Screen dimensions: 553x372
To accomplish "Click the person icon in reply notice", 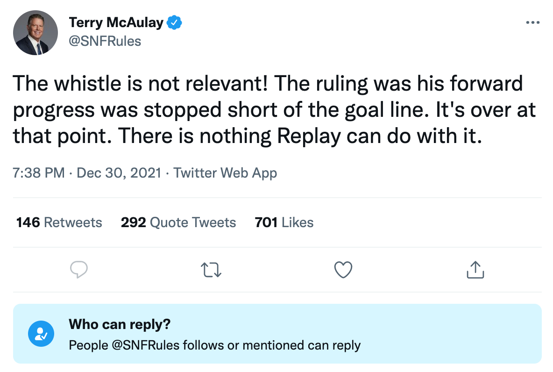I will (x=41, y=333).
